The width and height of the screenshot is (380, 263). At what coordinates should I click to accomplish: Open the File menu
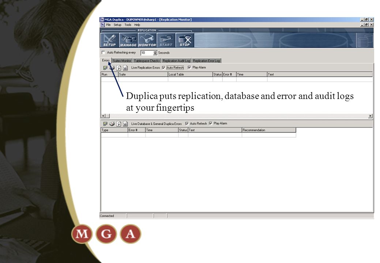[x=108, y=25]
